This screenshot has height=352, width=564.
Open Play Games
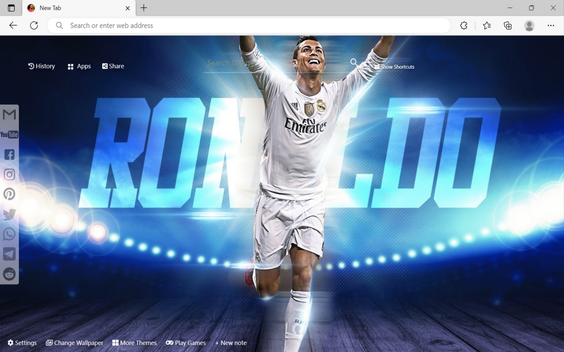point(186,343)
